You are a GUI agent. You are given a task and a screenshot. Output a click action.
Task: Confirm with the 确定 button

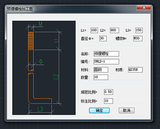(x=99, y=110)
